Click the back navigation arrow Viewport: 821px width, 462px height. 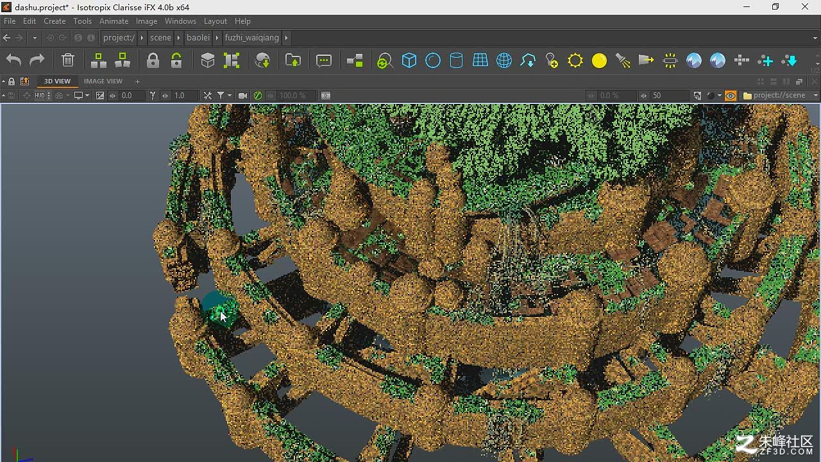click(x=6, y=38)
